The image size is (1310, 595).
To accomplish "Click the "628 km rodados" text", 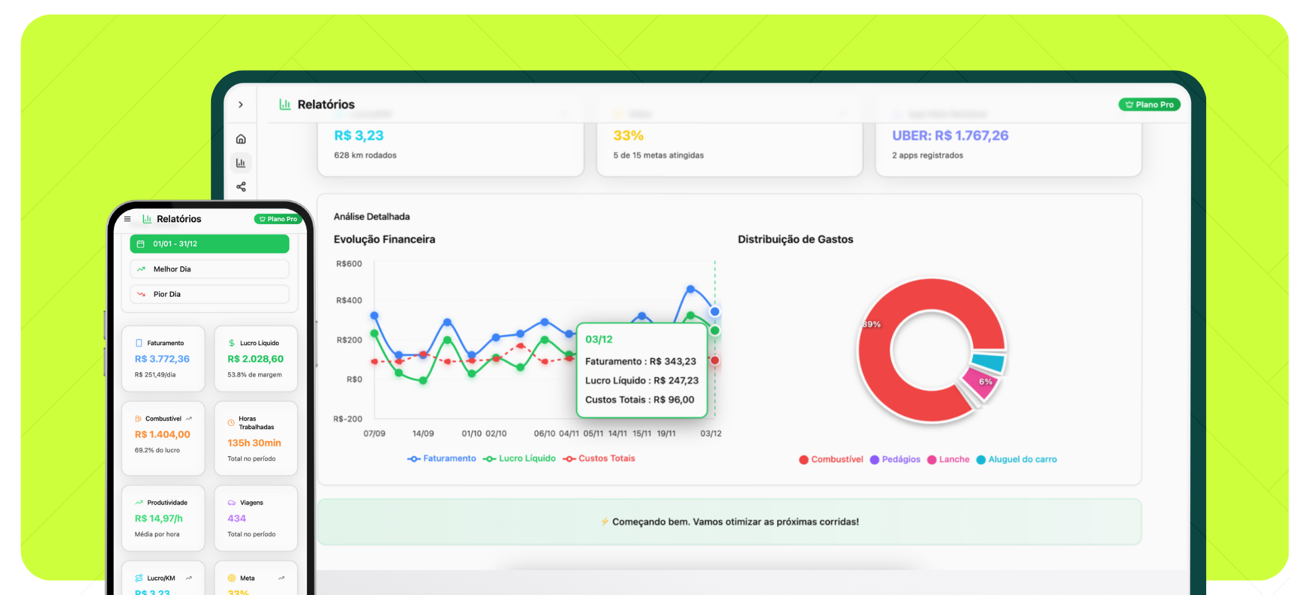I will [x=365, y=155].
